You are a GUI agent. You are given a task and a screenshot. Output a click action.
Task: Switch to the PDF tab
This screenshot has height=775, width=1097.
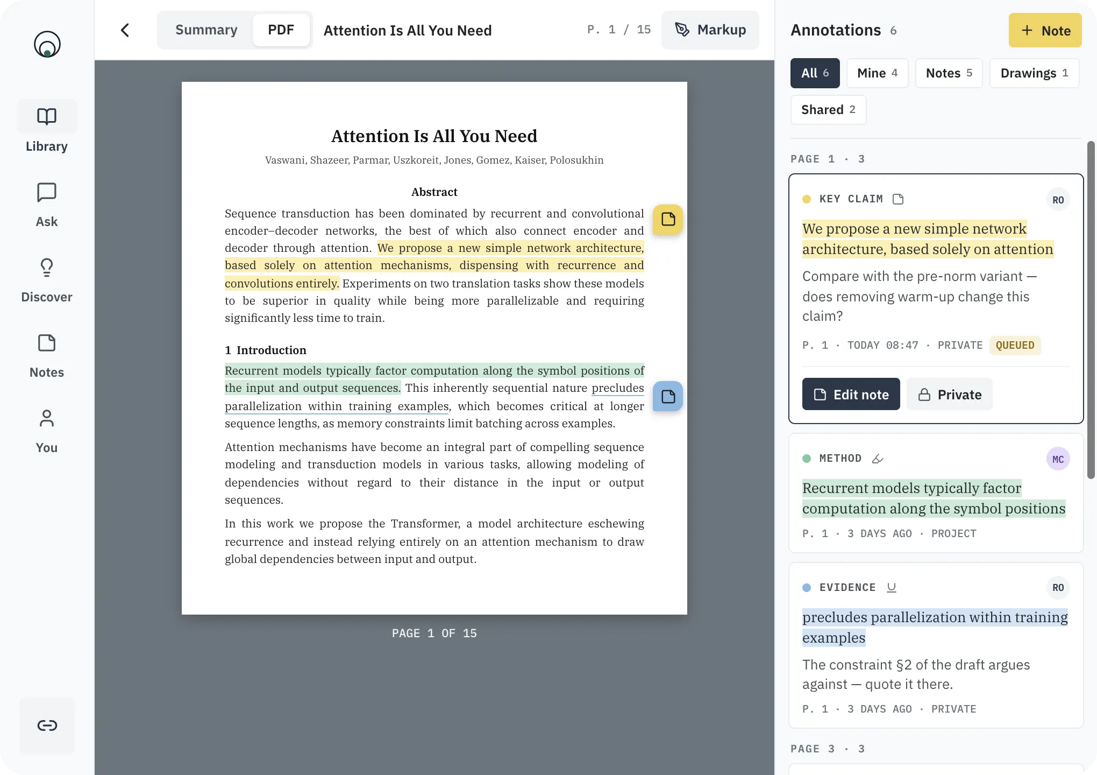[281, 30]
